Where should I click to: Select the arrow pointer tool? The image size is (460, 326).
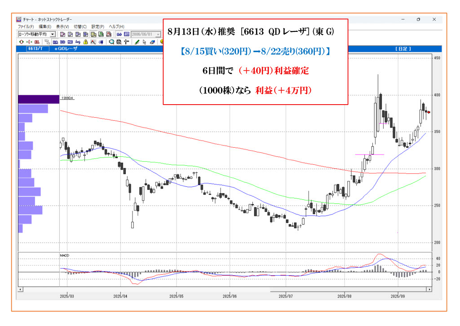[144, 42]
